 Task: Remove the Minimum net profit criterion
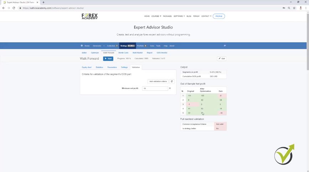tap(170, 88)
